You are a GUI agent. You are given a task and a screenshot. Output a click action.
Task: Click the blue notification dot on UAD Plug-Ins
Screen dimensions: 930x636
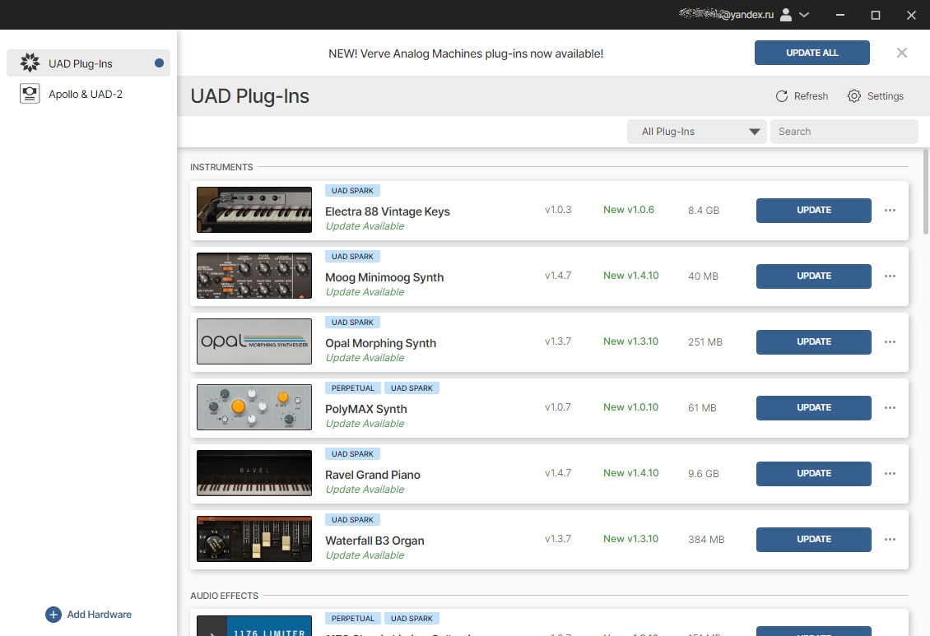click(x=159, y=63)
